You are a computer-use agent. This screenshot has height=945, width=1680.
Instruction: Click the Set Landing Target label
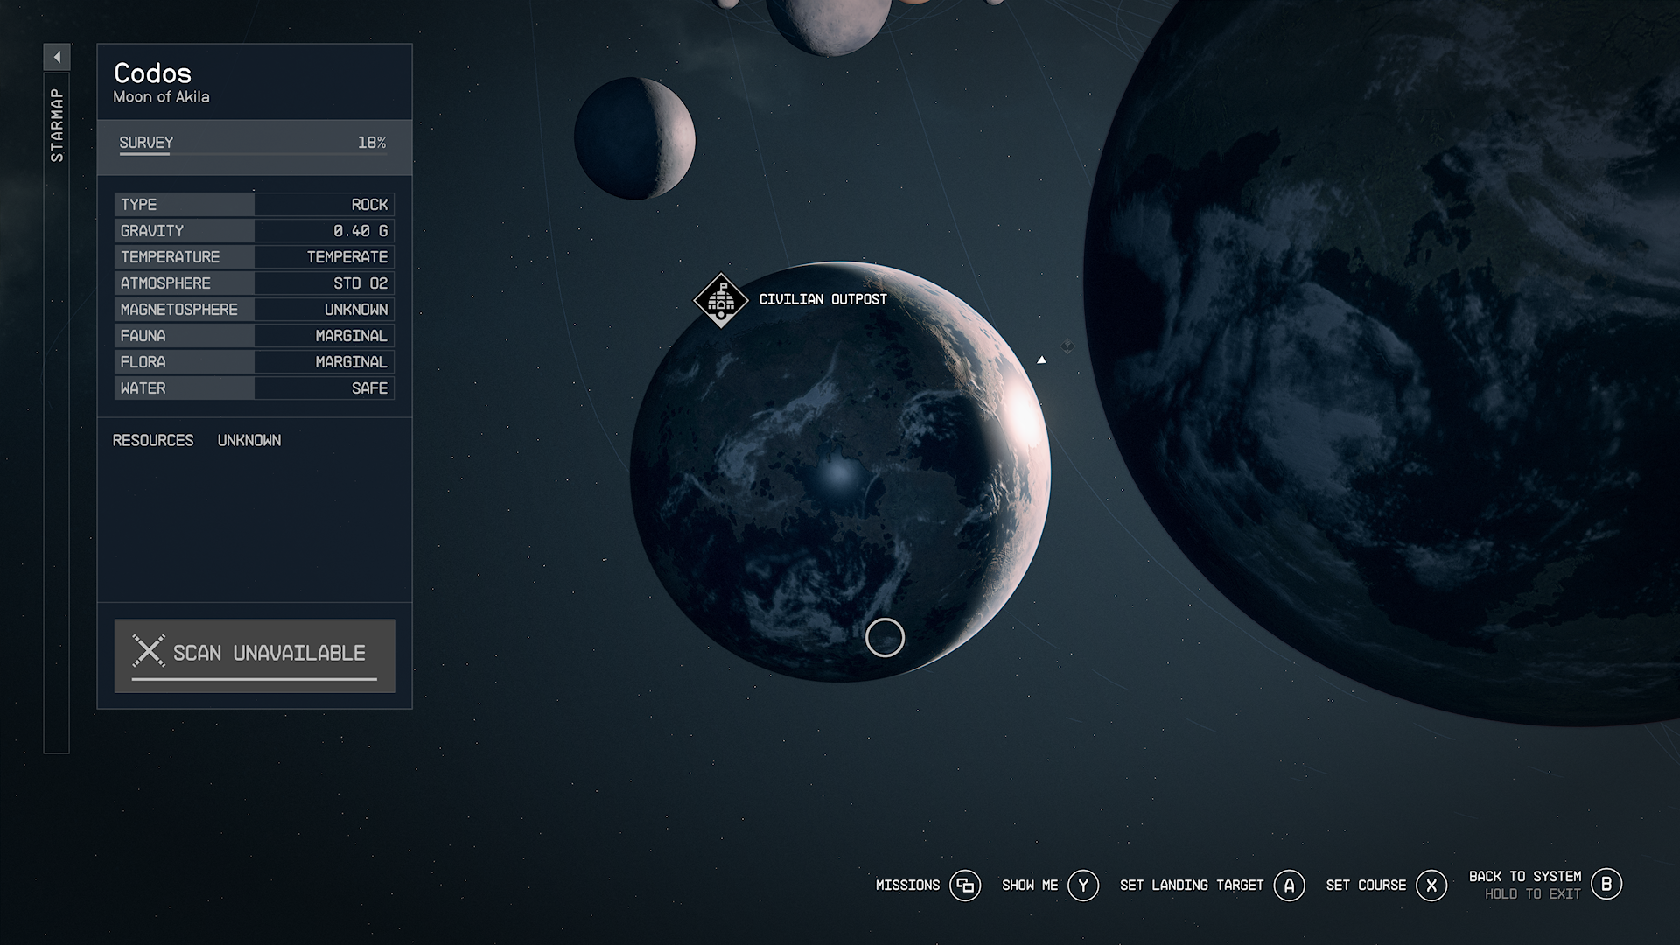pyautogui.click(x=1192, y=885)
